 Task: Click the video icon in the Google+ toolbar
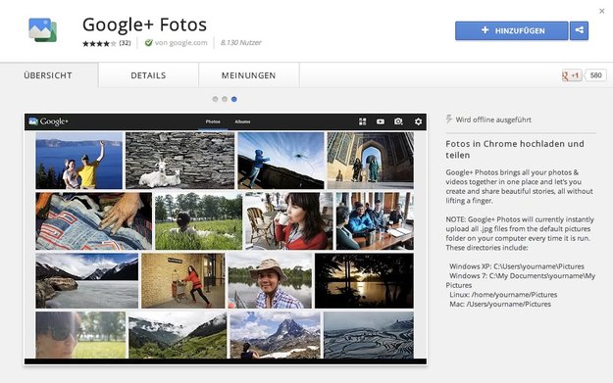380,121
